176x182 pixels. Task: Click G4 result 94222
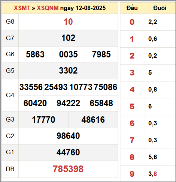pyautogui.click(x=68, y=103)
